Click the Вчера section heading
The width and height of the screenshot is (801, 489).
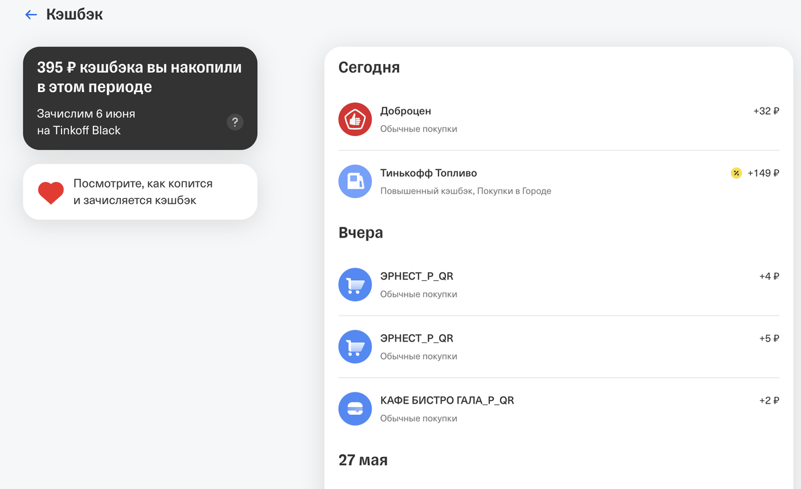(x=361, y=233)
